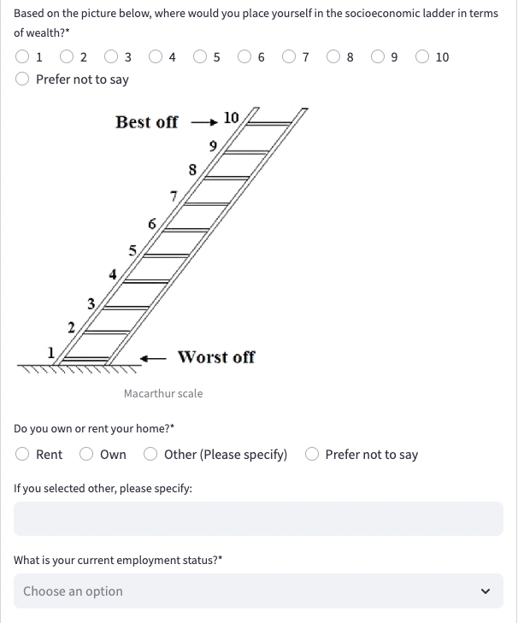Choose Rent for home ownership
Screen dimensions: 518x623
pos(23,455)
